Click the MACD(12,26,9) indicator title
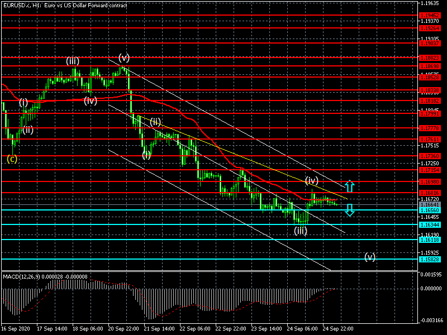 [22, 276]
